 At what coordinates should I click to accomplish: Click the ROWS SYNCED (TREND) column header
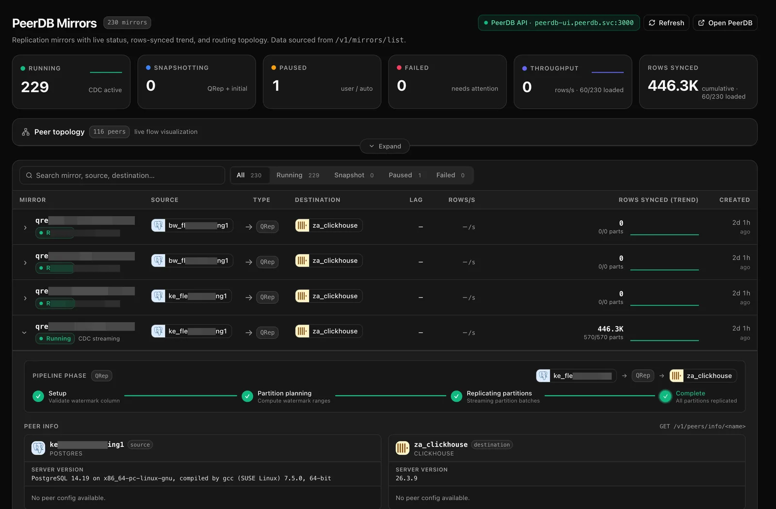pyautogui.click(x=658, y=200)
